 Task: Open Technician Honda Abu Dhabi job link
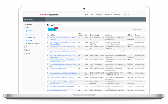click(58, 90)
